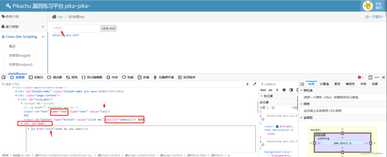This screenshot has width=387, height=157.
Task: Collapse the div id="dom" node
Action: pyautogui.click(x=22, y=124)
